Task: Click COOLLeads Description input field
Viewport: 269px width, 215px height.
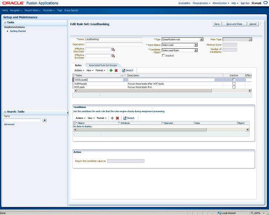Action: click(171, 80)
